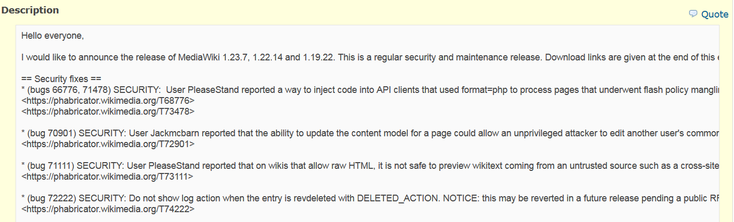Open the phabricator T68776 URL
The image size is (734, 222).
coord(108,101)
